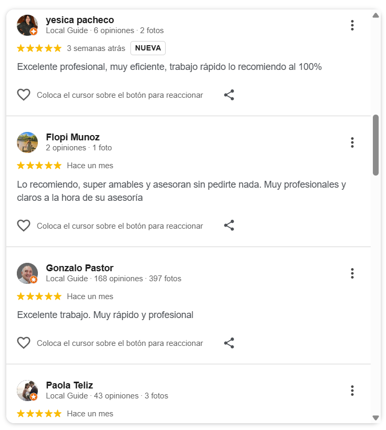386x430 pixels.
Task: Share Flopi Munoz's review
Action: click(229, 226)
